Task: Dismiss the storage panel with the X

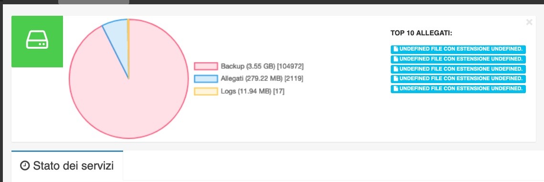Action: tap(529, 22)
